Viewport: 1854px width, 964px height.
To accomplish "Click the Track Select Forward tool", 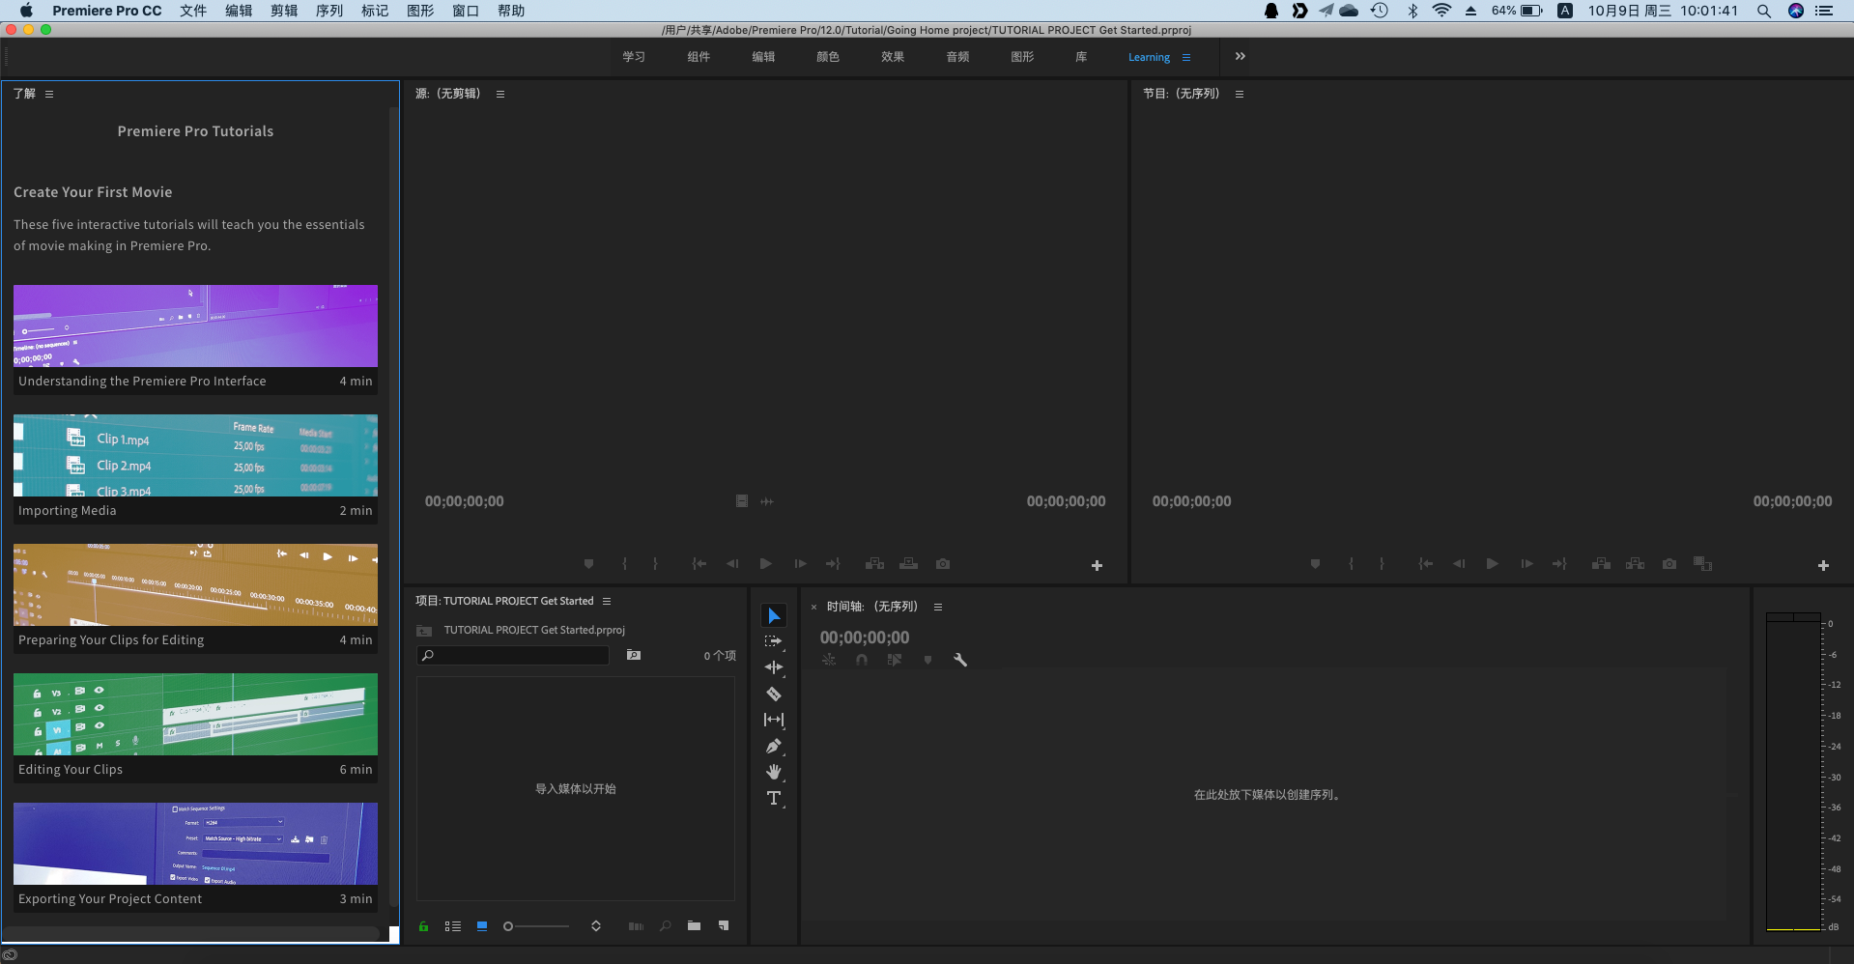I will [773, 641].
